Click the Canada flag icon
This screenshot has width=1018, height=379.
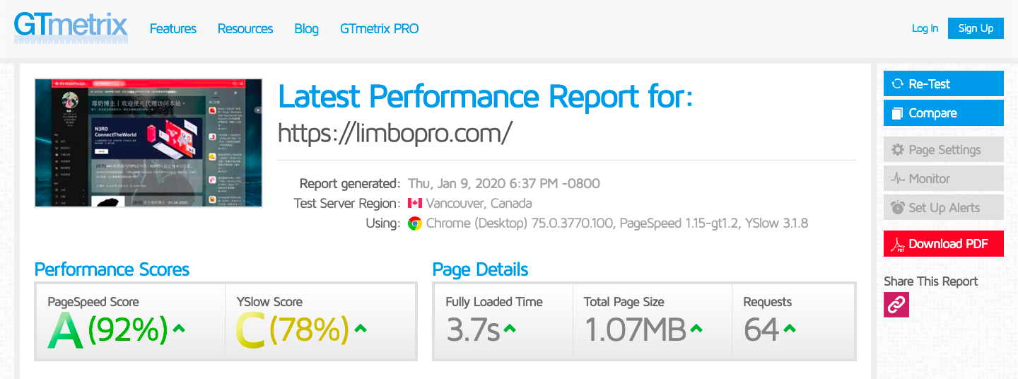[x=415, y=204]
